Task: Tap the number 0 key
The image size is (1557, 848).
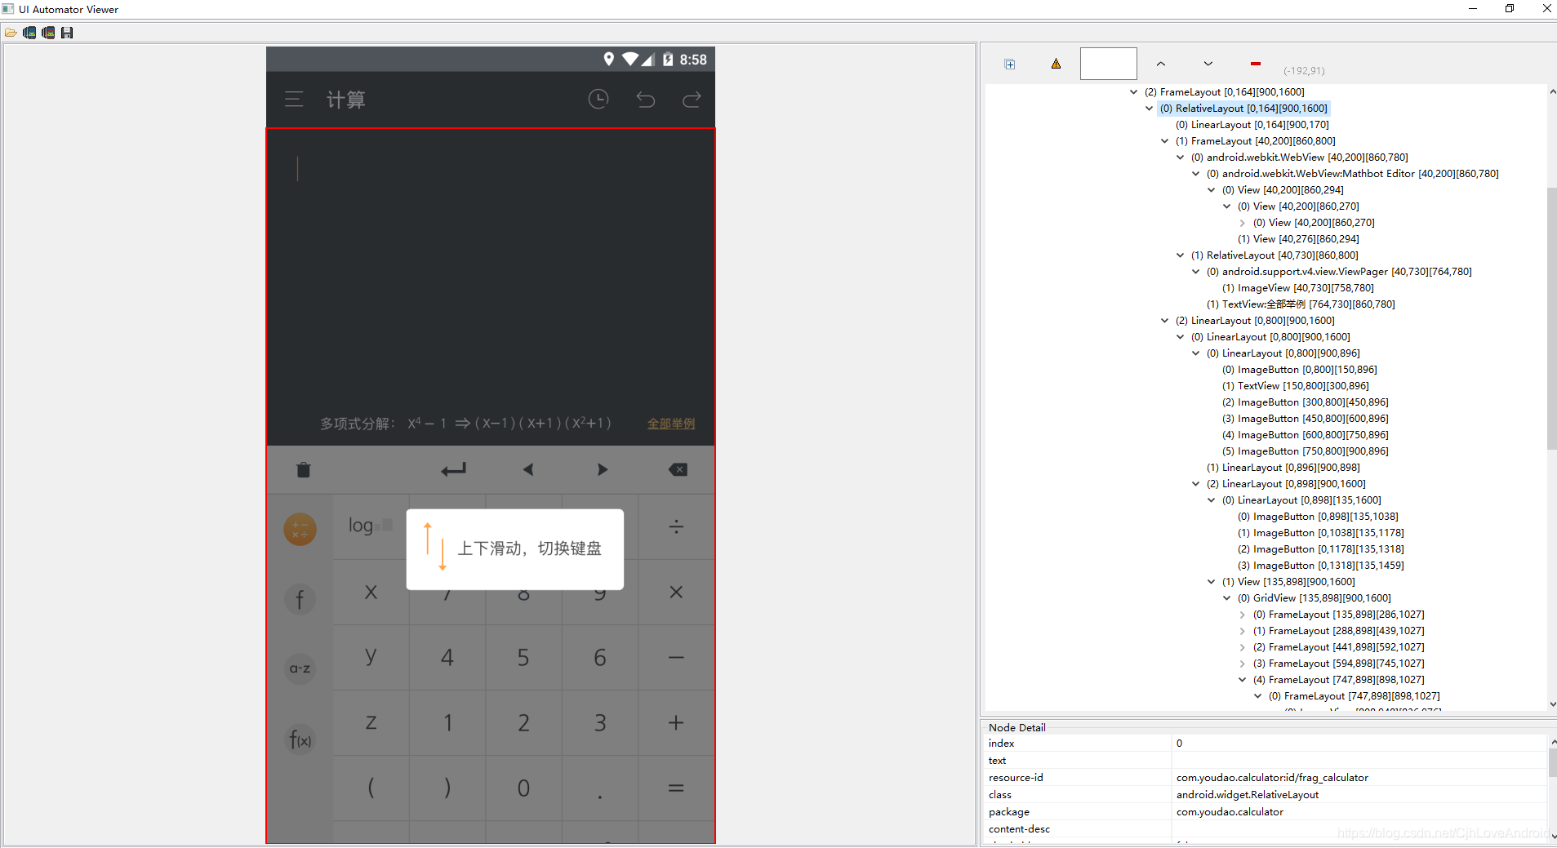Action: coord(523,788)
